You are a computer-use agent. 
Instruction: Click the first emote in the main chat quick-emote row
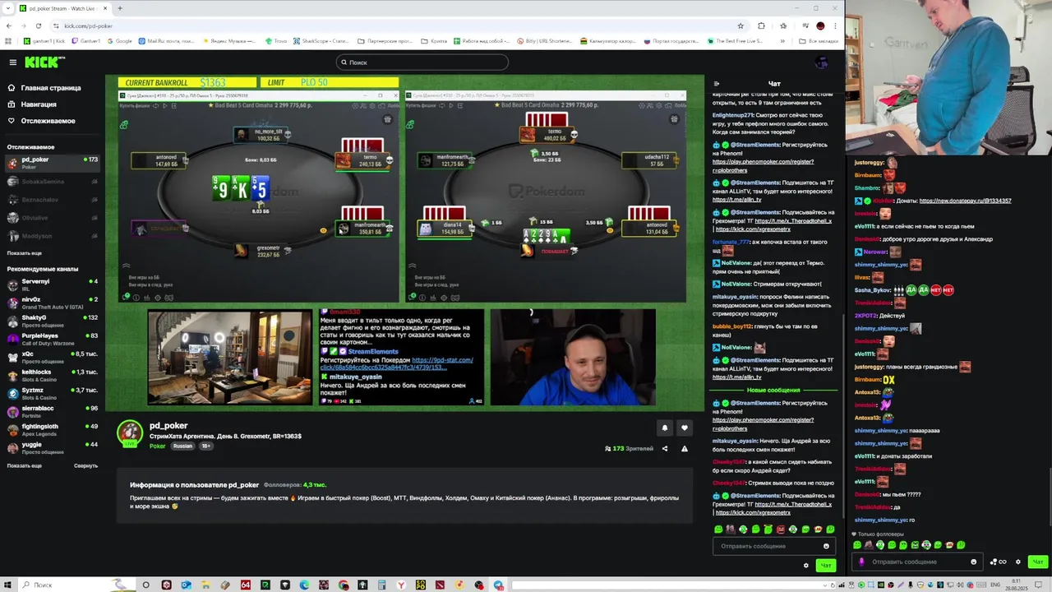coord(718,530)
